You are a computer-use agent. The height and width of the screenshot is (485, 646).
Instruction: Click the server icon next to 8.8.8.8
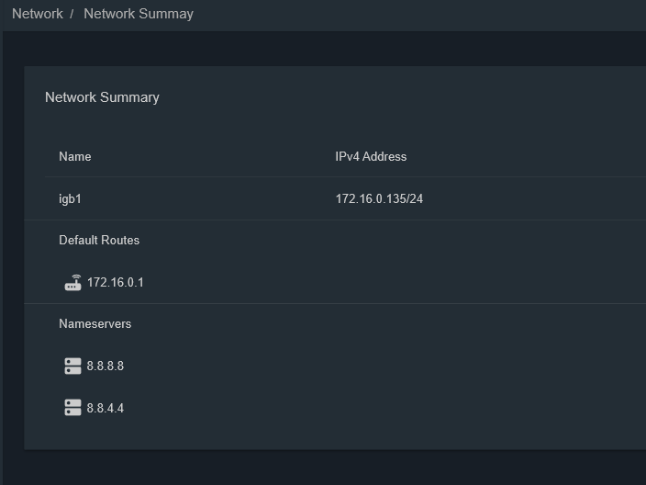pos(72,366)
